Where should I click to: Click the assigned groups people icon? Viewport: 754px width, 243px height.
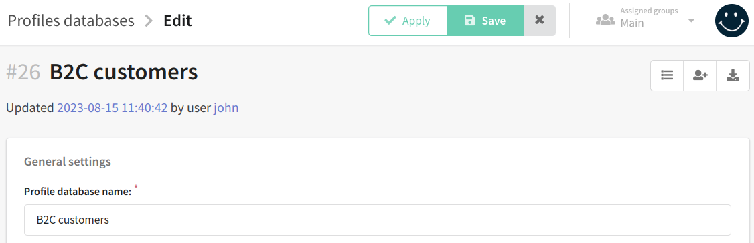pyautogui.click(x=605, y=21)
